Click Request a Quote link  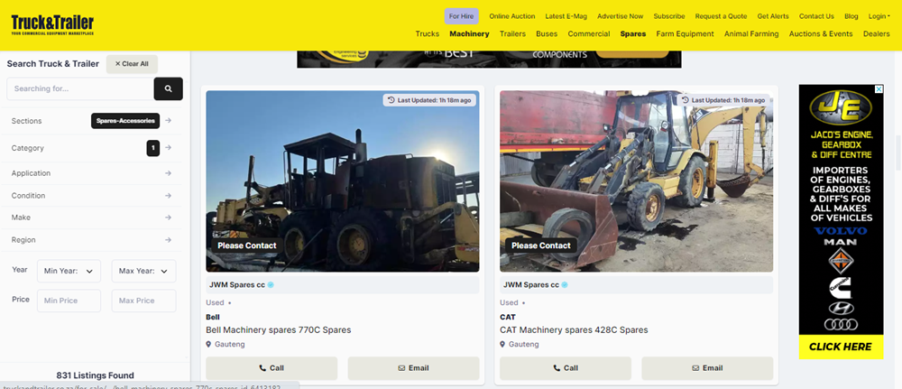(721, 16)
